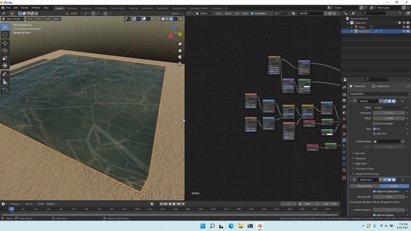This screenshot has width=411, height=231.
Task: Select the Scale tool in viewport toolbar
Action: click(5, 58)
